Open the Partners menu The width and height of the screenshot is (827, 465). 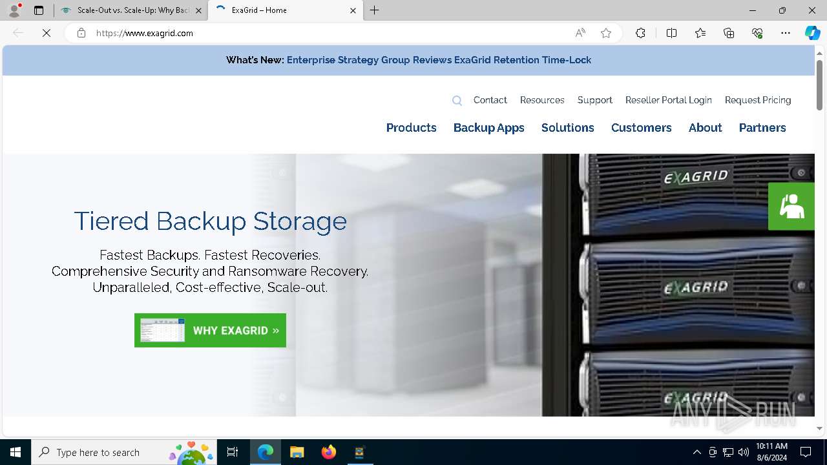pyautogui.click(x=762, y=128)
